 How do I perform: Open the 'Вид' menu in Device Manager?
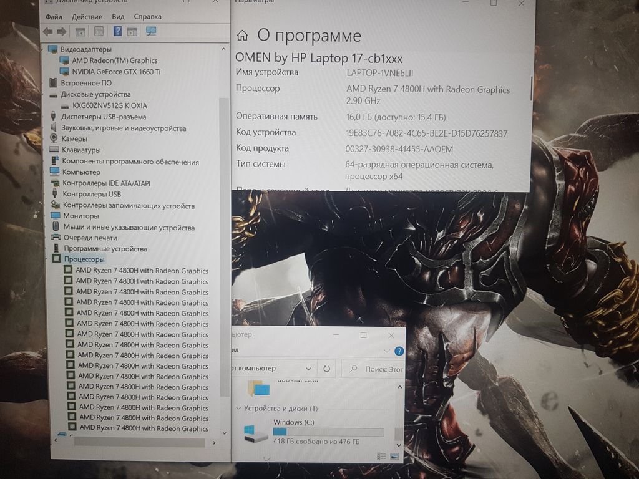click(x=118, y=17)
